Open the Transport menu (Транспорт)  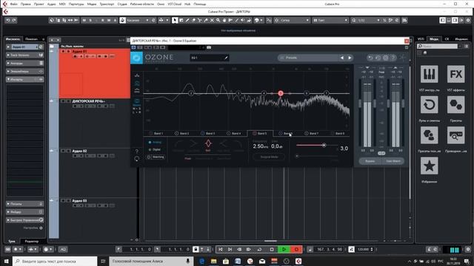tap(107, 4)
